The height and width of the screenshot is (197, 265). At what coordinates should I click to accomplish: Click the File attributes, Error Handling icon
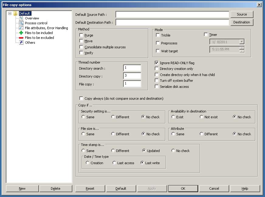point(21,28)
